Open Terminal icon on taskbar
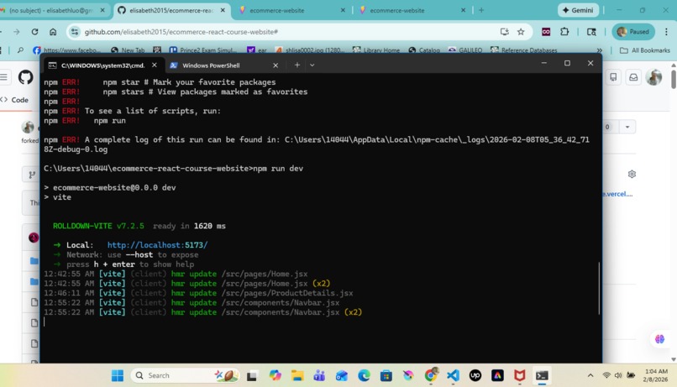Viewport: 677px width, 387px height. coord(542,375)
